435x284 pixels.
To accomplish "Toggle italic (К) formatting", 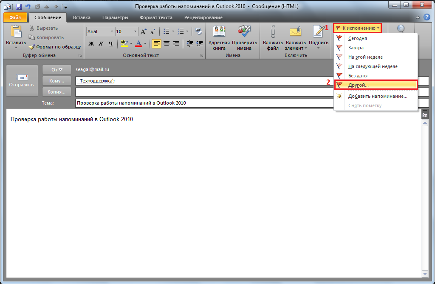I will click(x=101, y=44).
